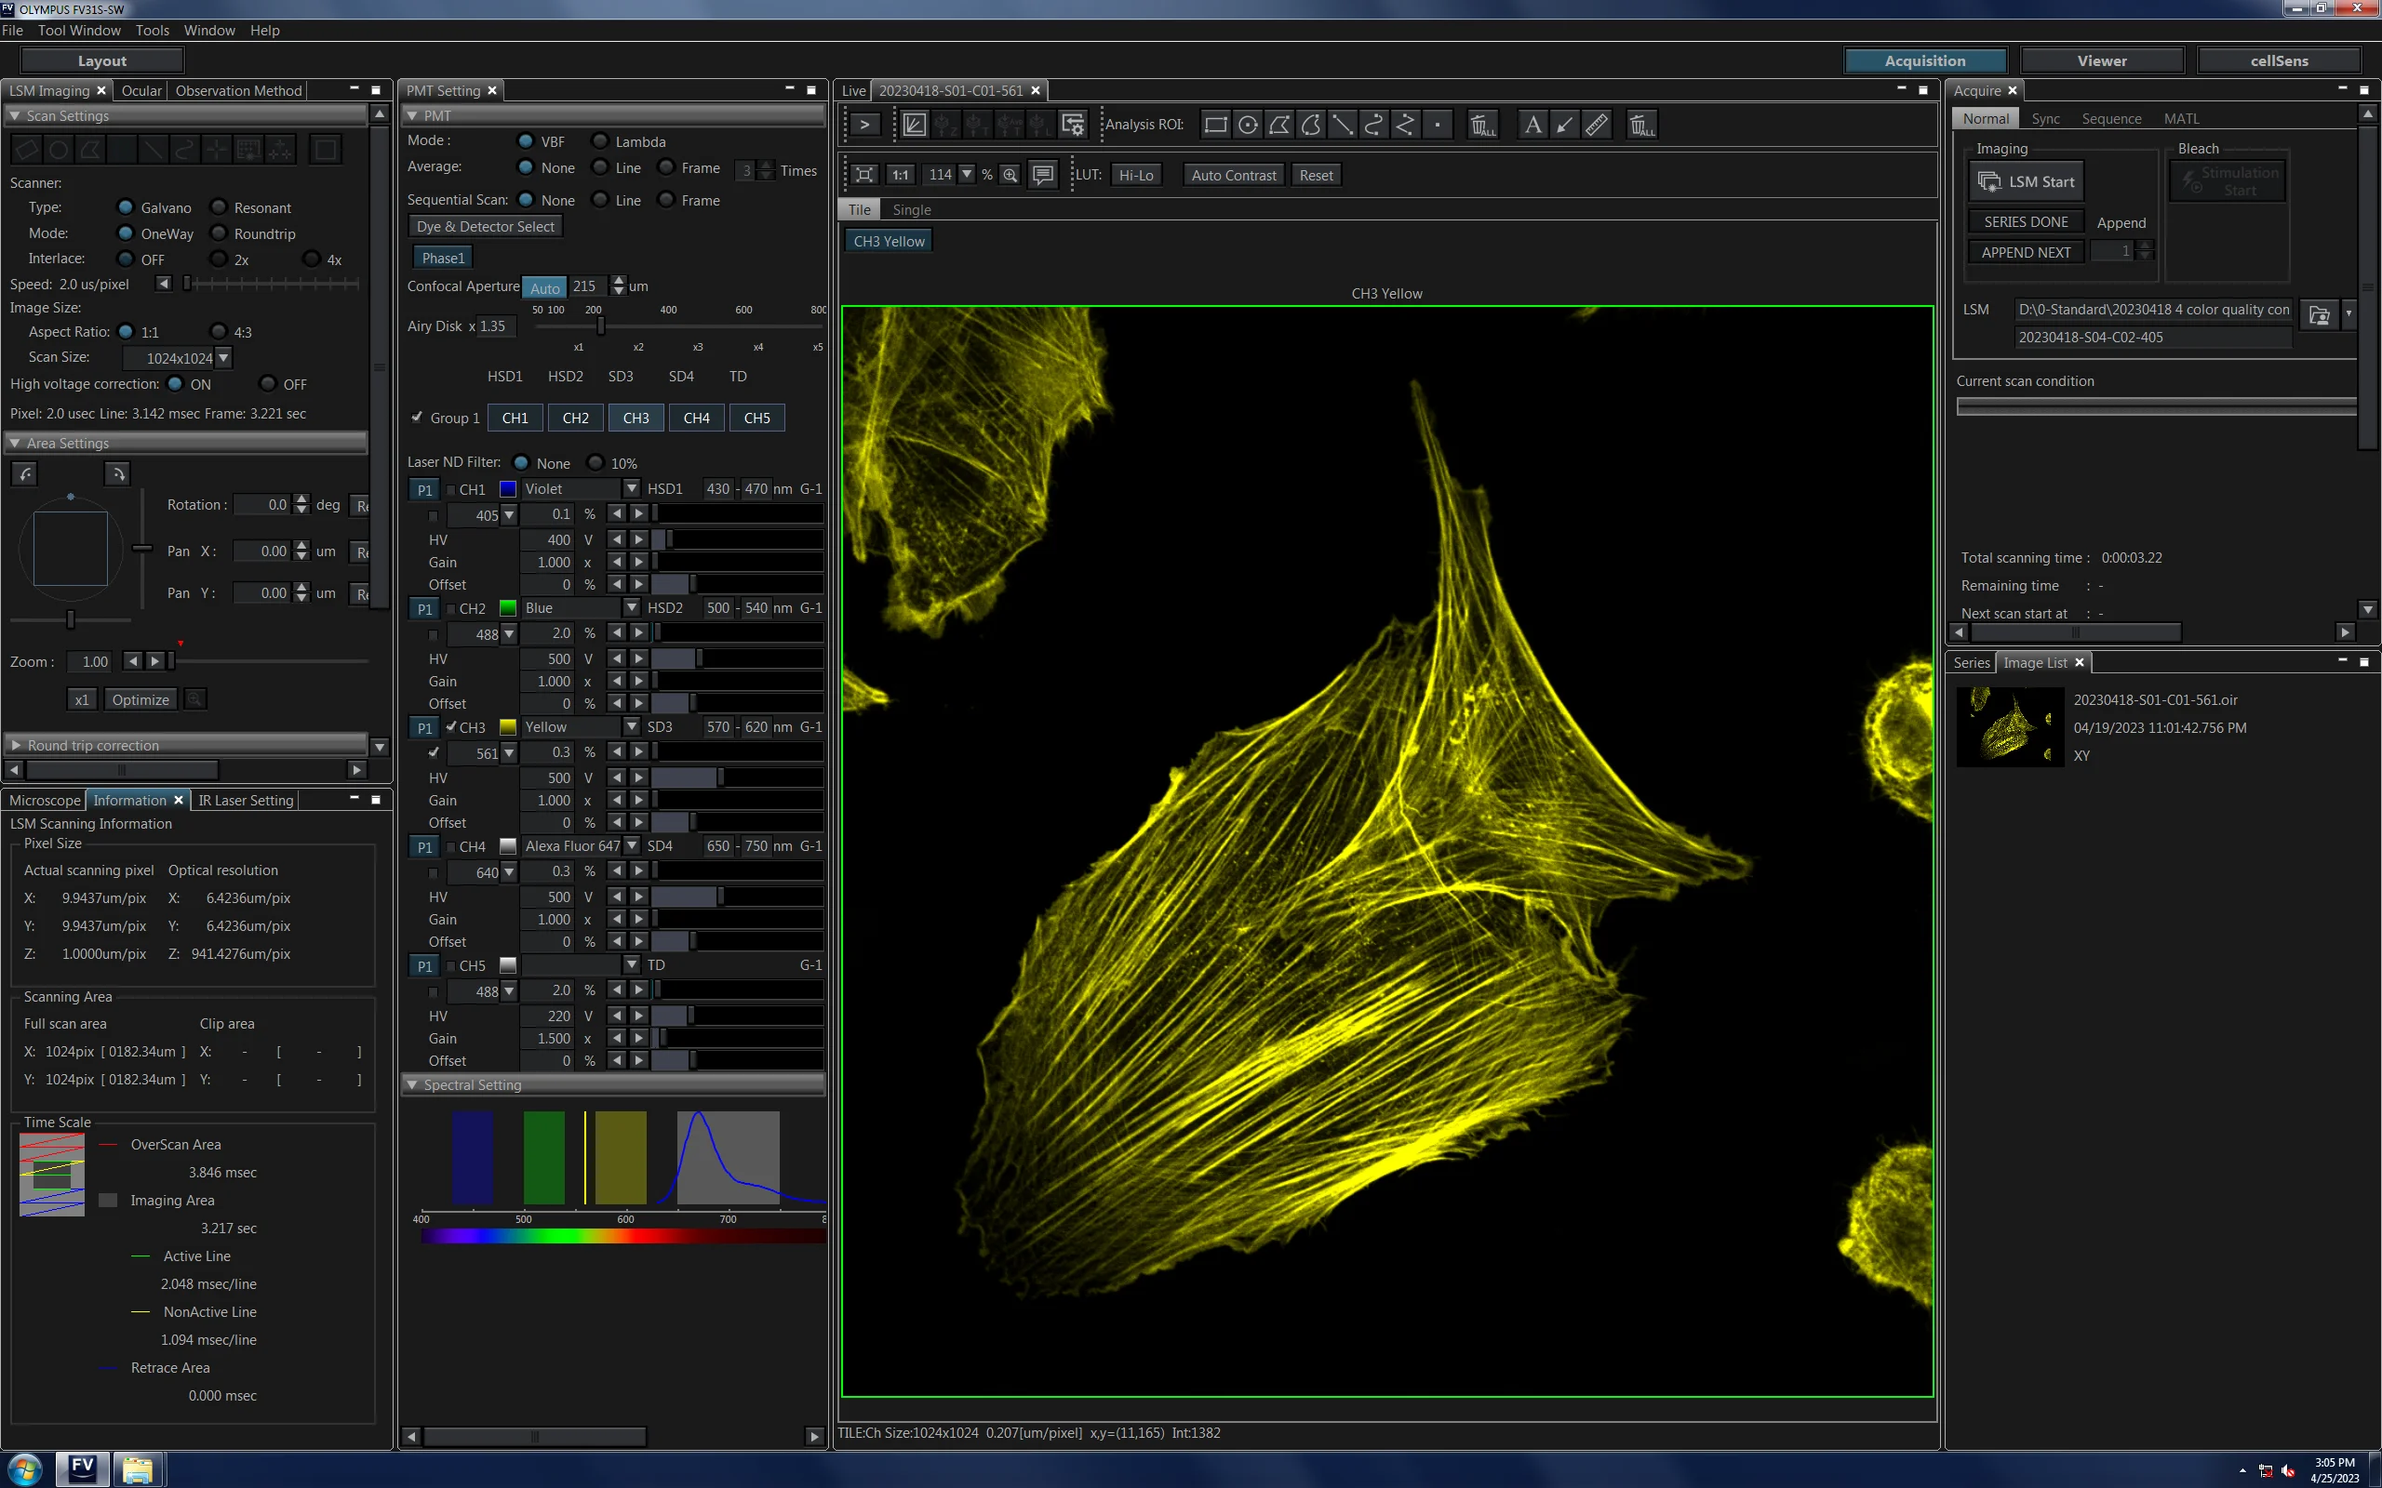Click the fit-to-window zoom icon

(x=863, y=175)
